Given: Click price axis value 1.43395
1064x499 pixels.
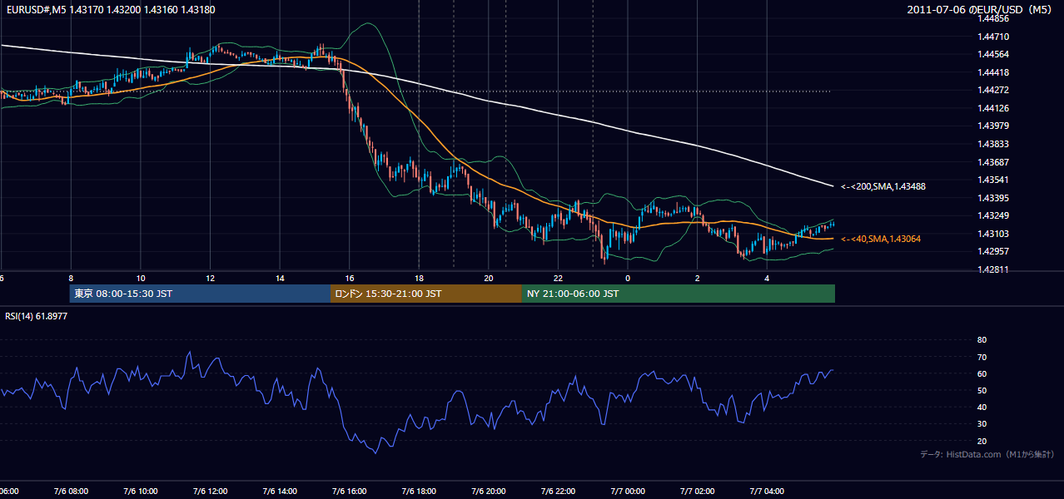Looking at the screenshot, I should (993, 198).
